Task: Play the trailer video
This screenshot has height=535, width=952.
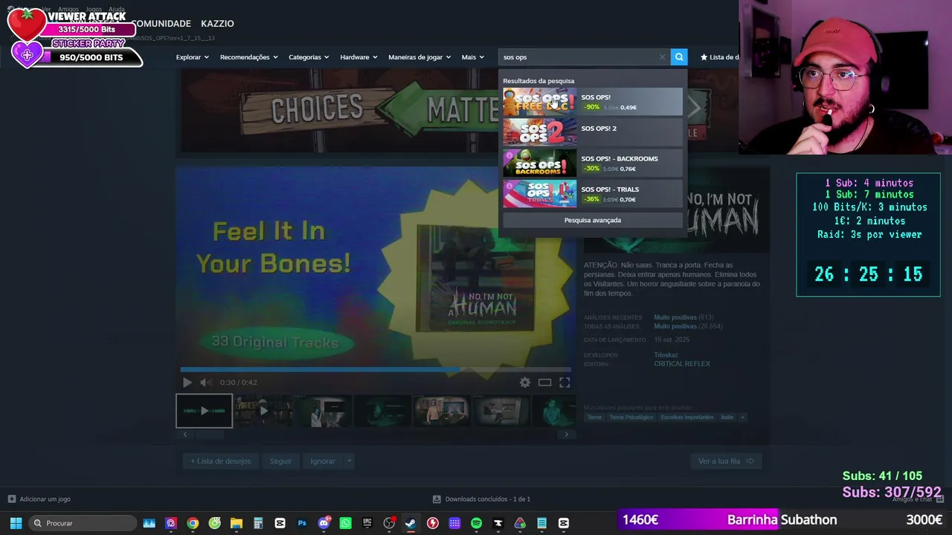Action: tap(187, 383)
